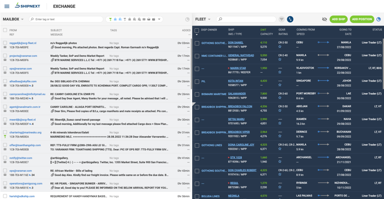Click the ADD SHIP button

point(338,19)
